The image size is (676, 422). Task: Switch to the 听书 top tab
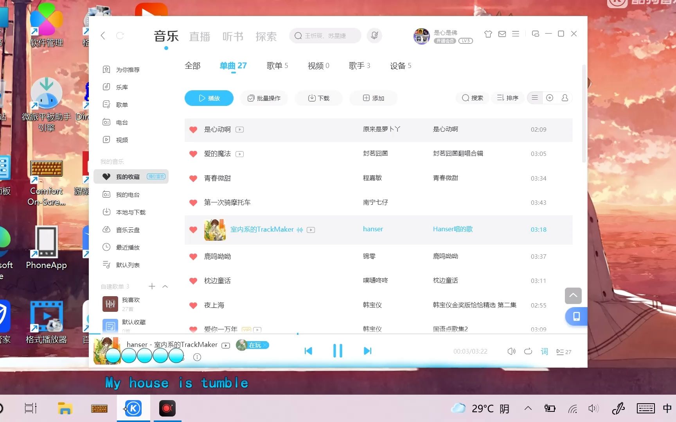click(x=233, y=37)
